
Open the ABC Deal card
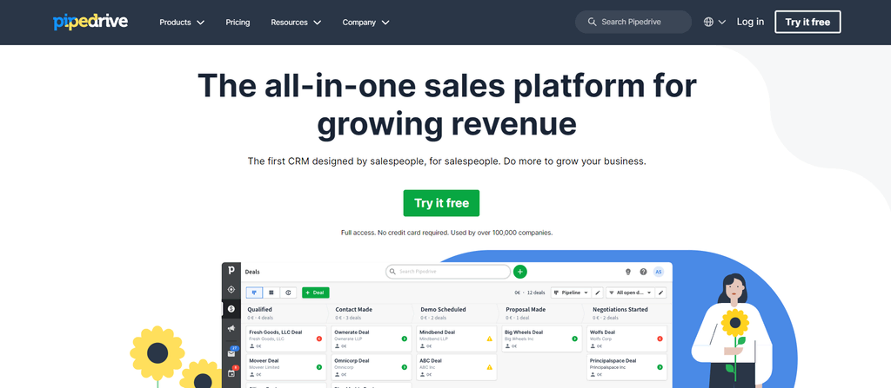[x=456, y=367]
